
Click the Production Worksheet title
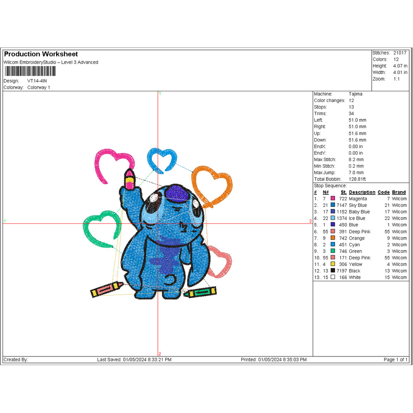41,54
